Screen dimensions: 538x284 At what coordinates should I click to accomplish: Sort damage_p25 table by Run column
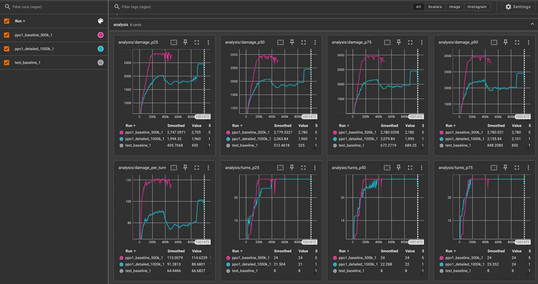131,126
